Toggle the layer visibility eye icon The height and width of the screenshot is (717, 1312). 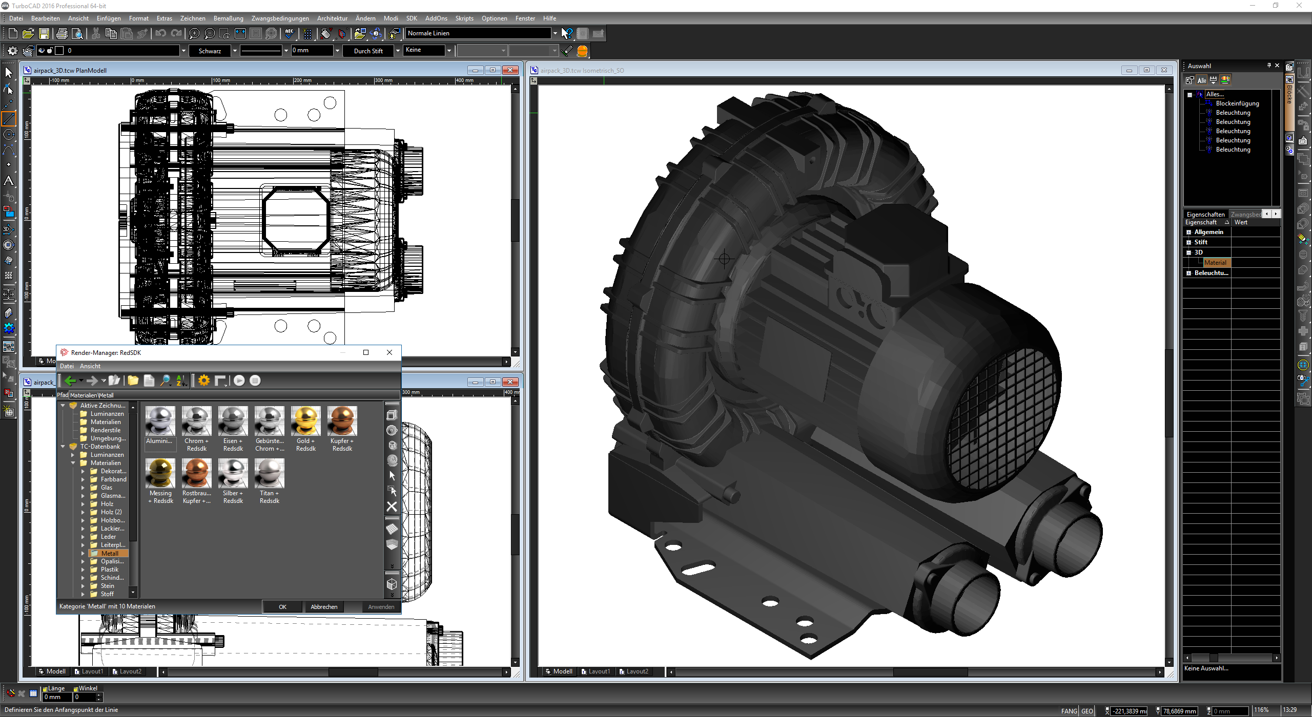[42, 51]
